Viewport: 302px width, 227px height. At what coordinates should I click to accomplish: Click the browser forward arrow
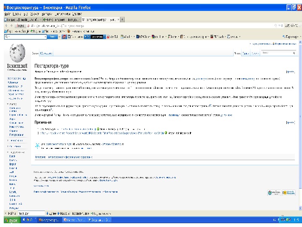coord(11,26)
